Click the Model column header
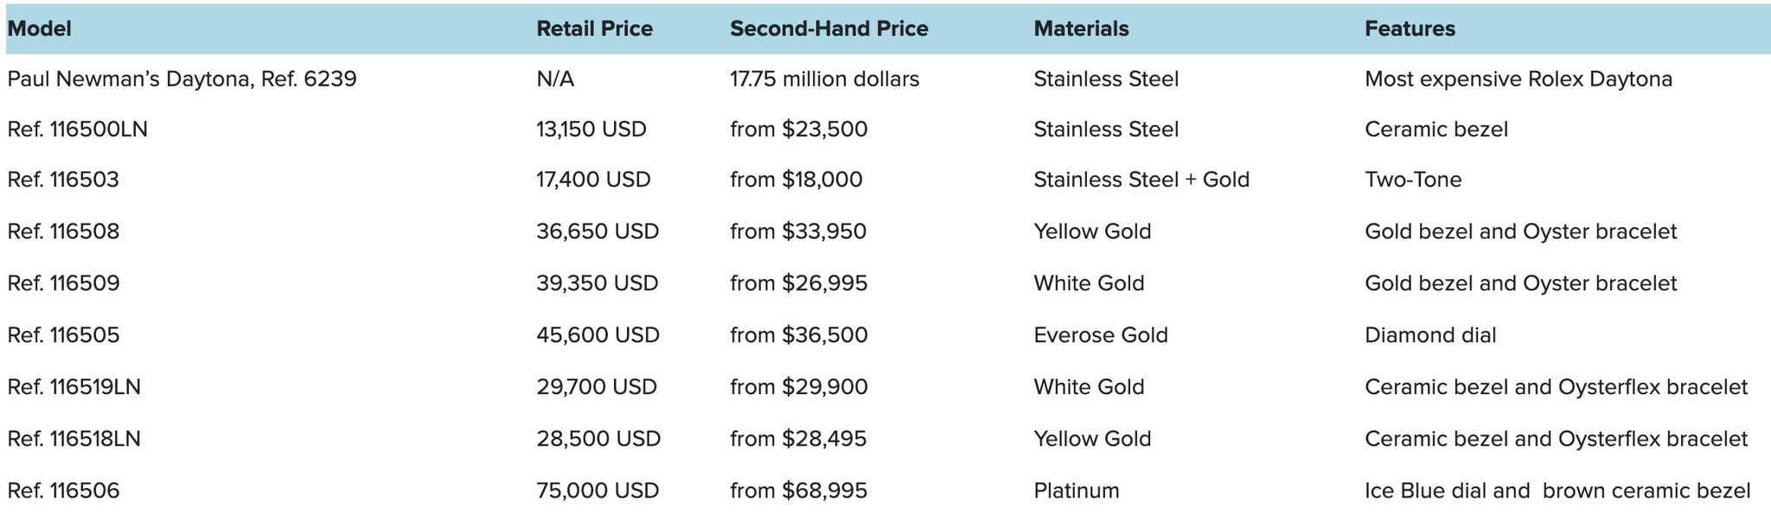The width and height of the screenshot is (1771, 520). (x=40, y=29)
